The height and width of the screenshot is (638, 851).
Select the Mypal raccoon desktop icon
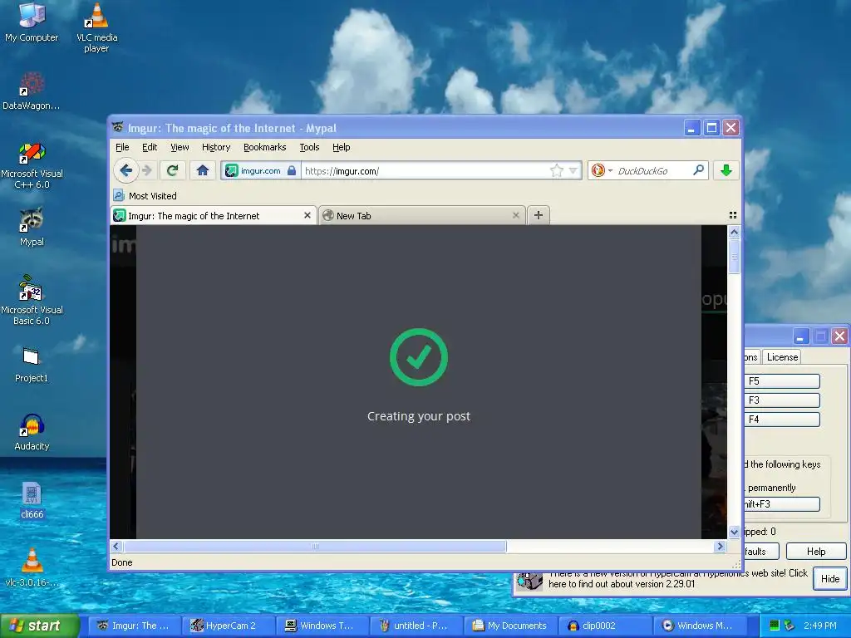click(32, 227)
